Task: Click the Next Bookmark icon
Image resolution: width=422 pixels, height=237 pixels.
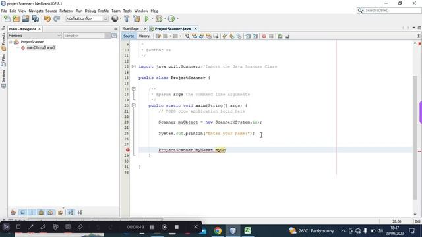Action: (x=231, y=36)
